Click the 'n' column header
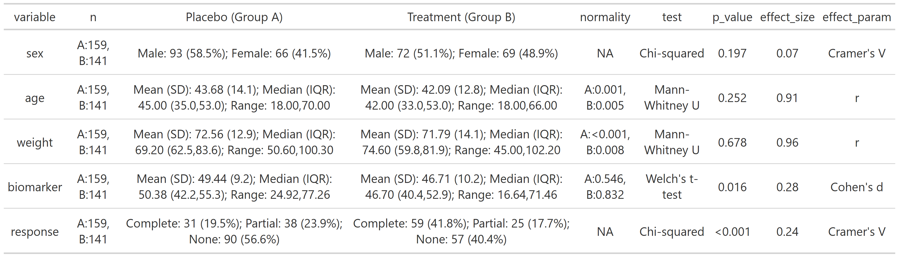The image size is (899, 257). 93,17
